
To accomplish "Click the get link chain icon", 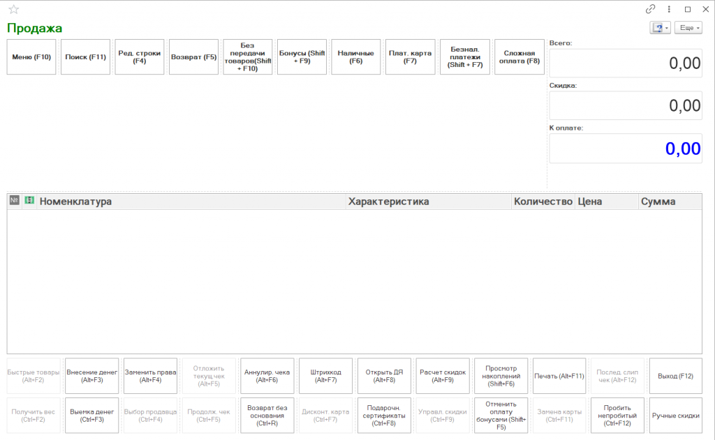I will click(x=651, y=9).
